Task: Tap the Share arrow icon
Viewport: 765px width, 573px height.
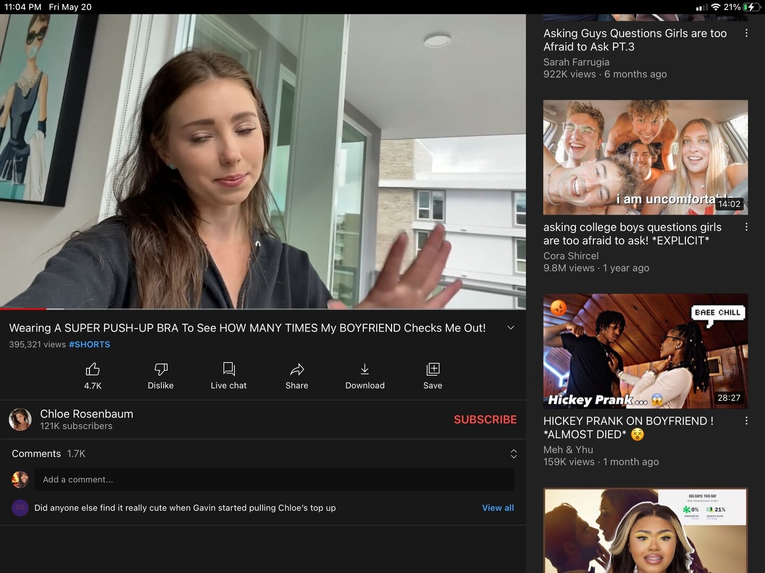Action: click(x=297, y=369)
